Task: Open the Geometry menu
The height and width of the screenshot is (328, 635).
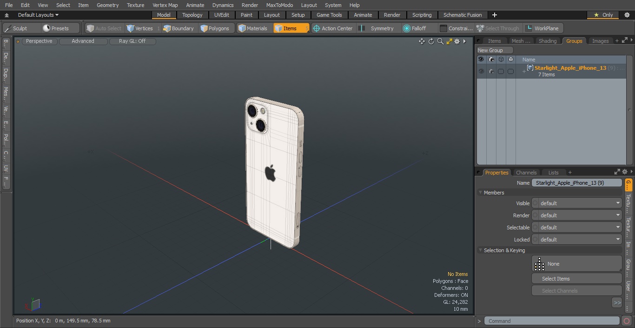Action: [107, 5]
